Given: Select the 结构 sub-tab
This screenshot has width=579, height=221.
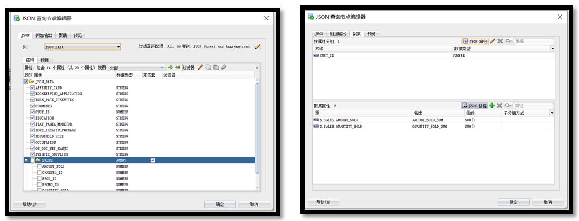Looking at the screenshot, I should tap(30, 60).
